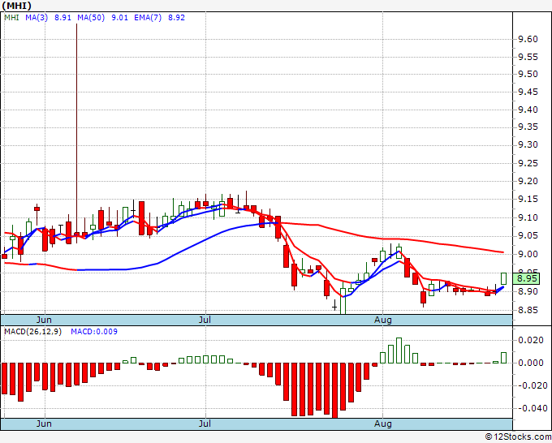Click the MA(50) legend label
This screenshot has width=552, height=443.
91,18
